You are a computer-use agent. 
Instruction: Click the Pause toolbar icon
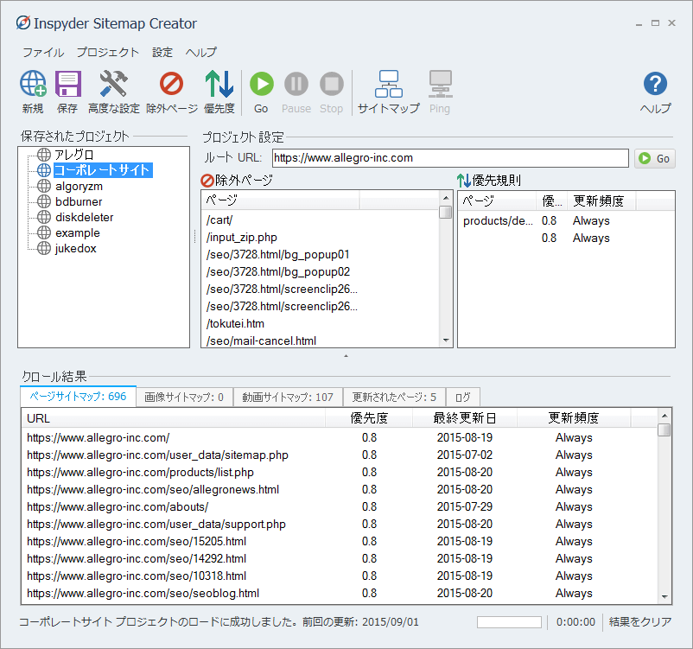296,84
